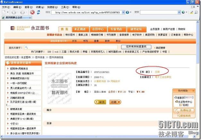Screen dimensions: 201x140
Task: Click the 订单查询 navigation link
Action: [x=176, y=35]
